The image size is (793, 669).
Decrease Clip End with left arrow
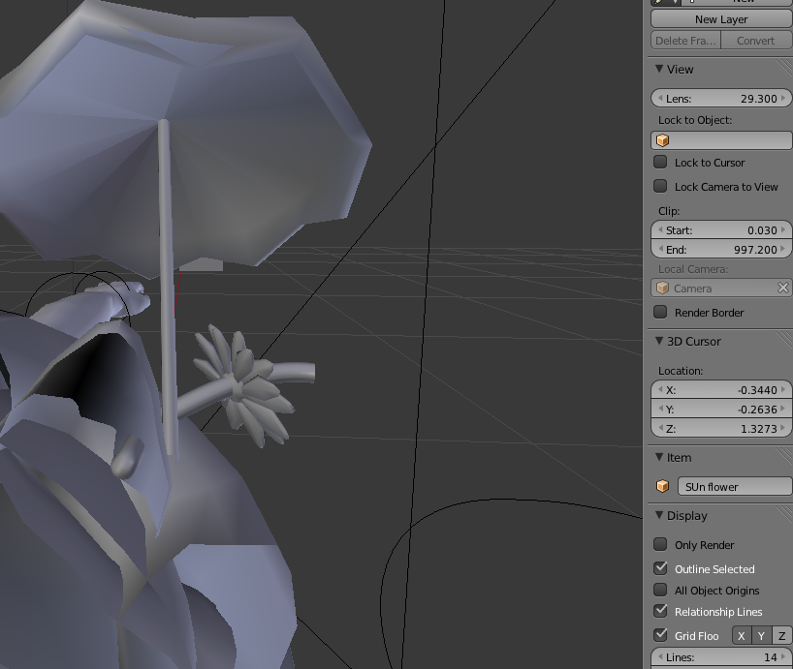[660, 250]
